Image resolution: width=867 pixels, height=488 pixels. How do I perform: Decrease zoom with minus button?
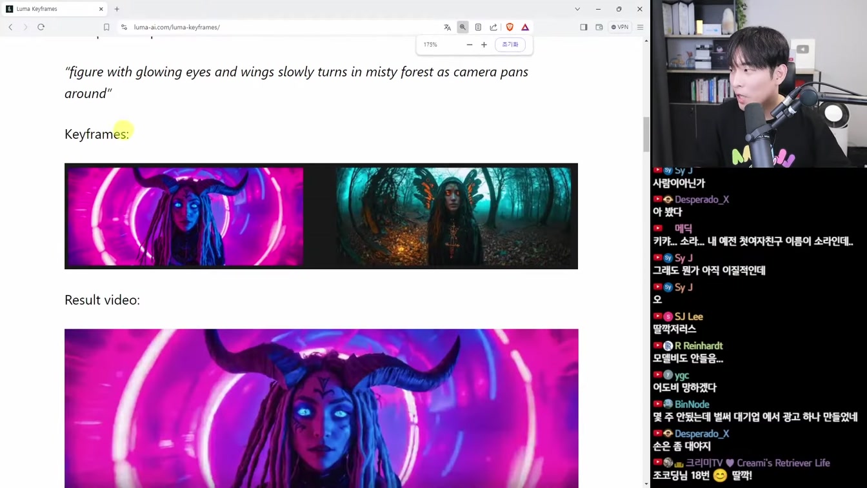(x=469, y=45)
